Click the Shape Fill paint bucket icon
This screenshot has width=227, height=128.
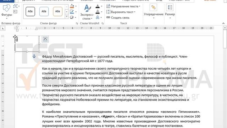pos(72,6)
